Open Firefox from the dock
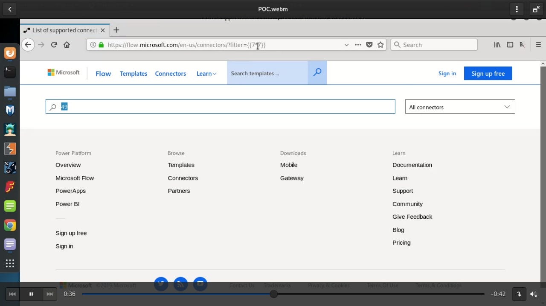This screenshot has width=546, height=306. click(10, 53)
